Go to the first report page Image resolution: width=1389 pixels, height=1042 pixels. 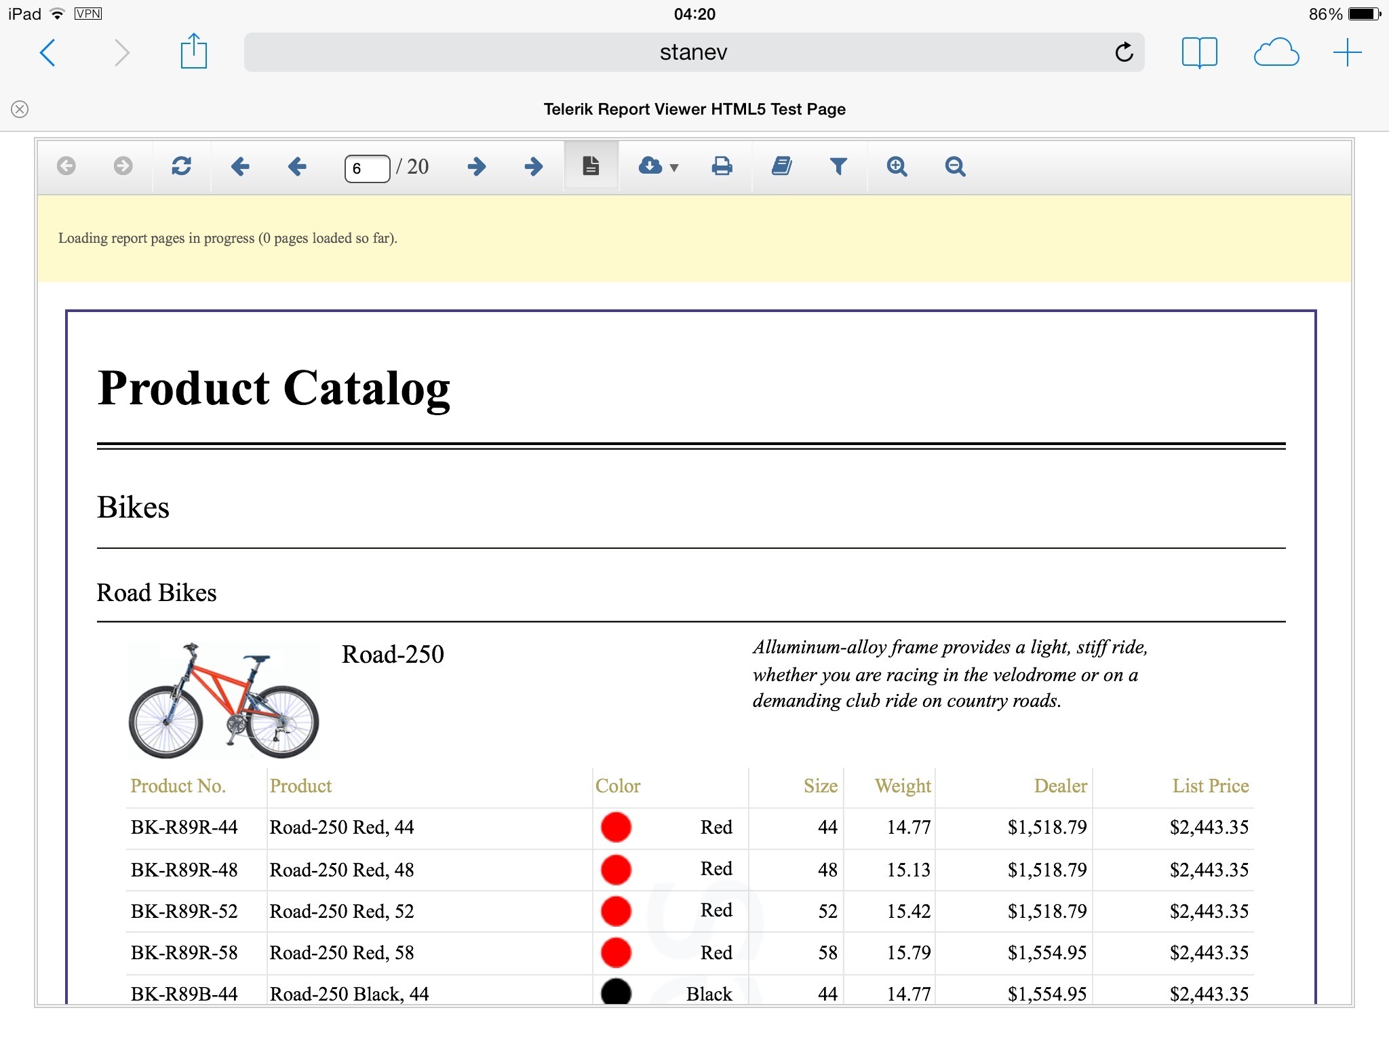(240, 166)
